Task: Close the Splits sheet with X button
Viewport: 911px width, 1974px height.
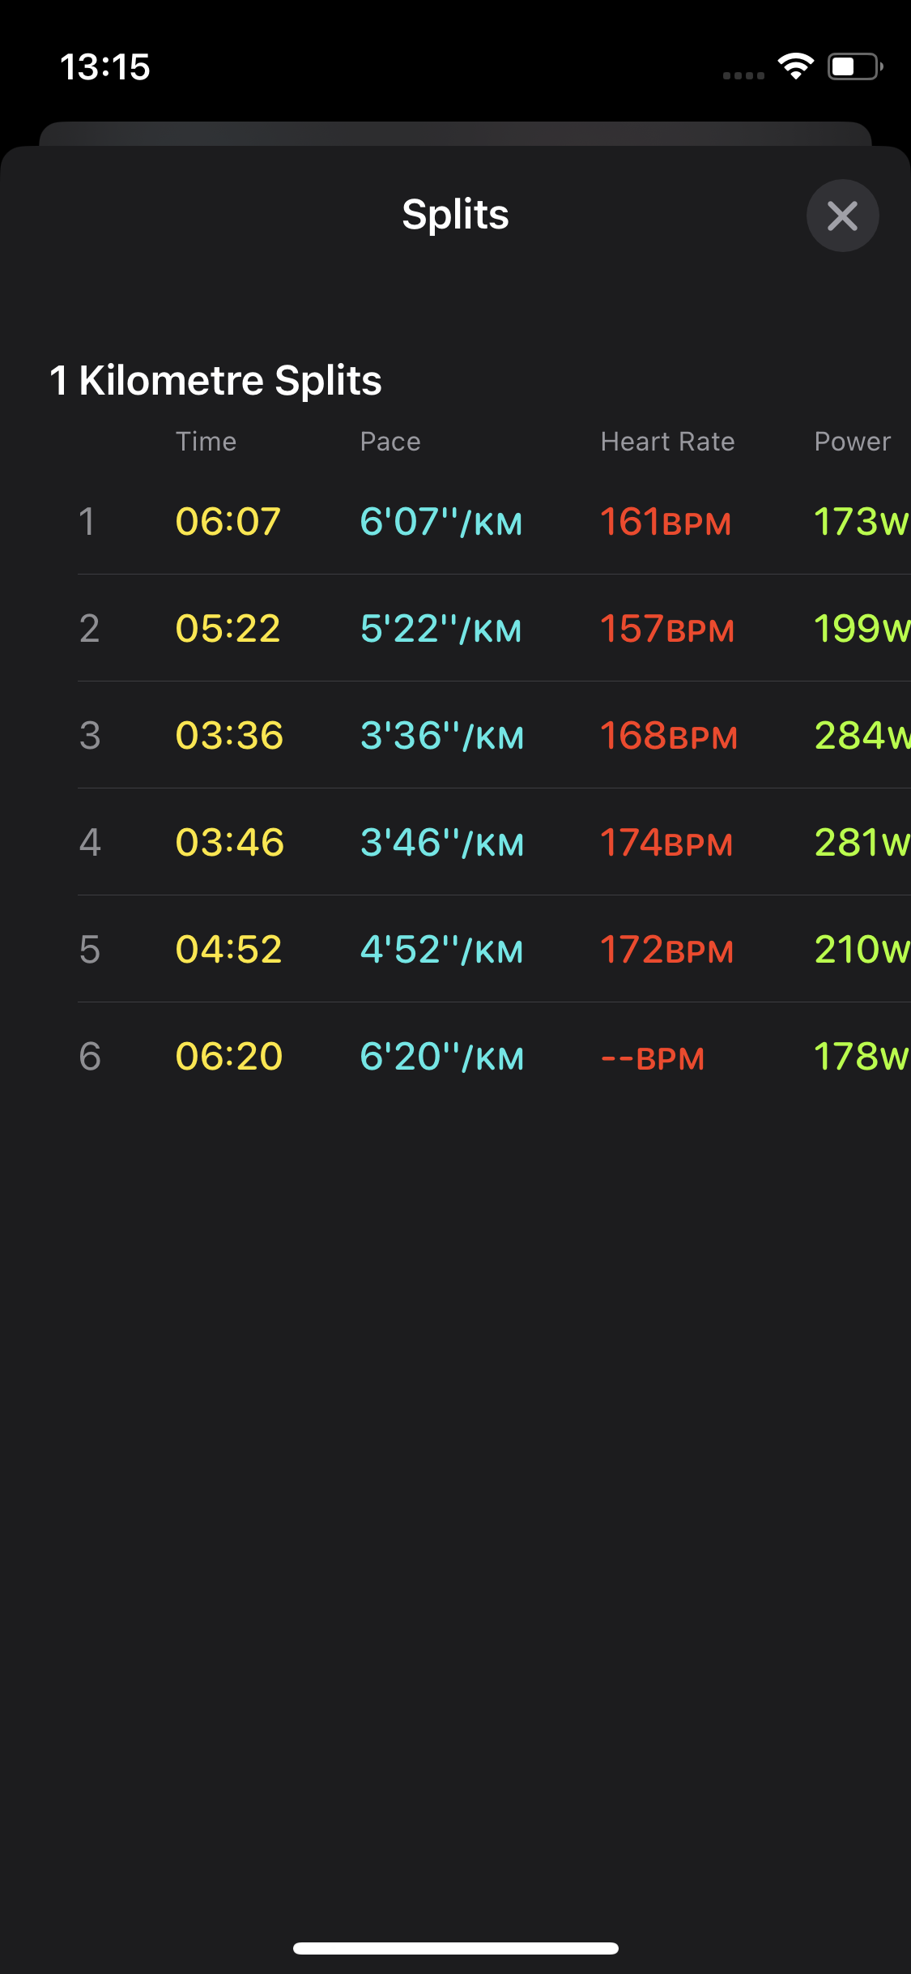Action: tap(842, 216)
